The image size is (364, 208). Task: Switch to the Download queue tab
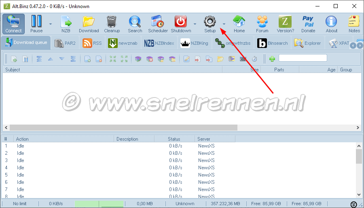(26, 43)
